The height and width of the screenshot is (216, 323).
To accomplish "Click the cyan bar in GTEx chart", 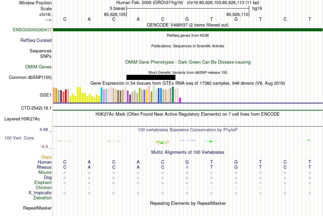I will click(x=102, y=95).
